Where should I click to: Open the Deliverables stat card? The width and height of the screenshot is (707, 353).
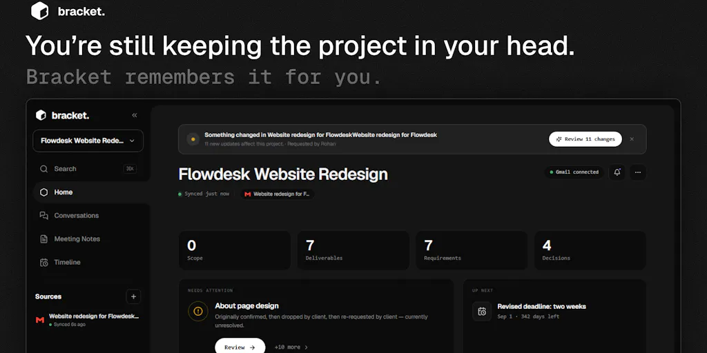(x=353, y=250)
